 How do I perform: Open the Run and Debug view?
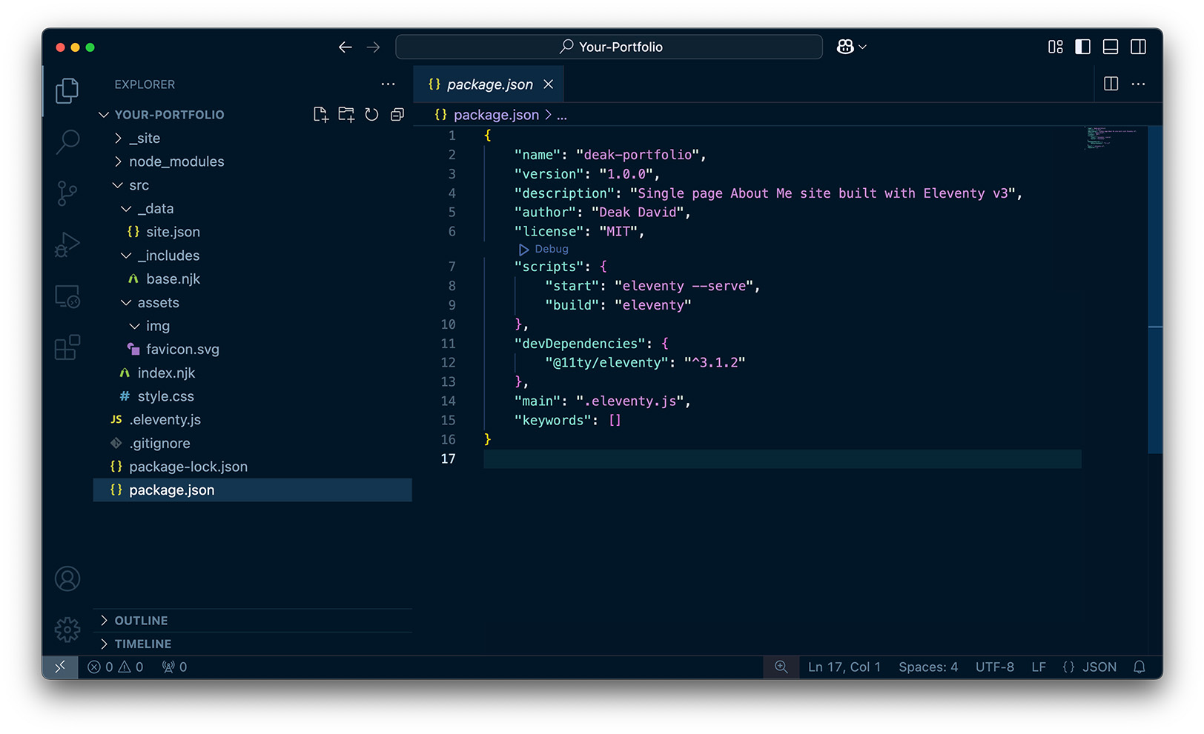pyautogui.click(x=67, y=245)
